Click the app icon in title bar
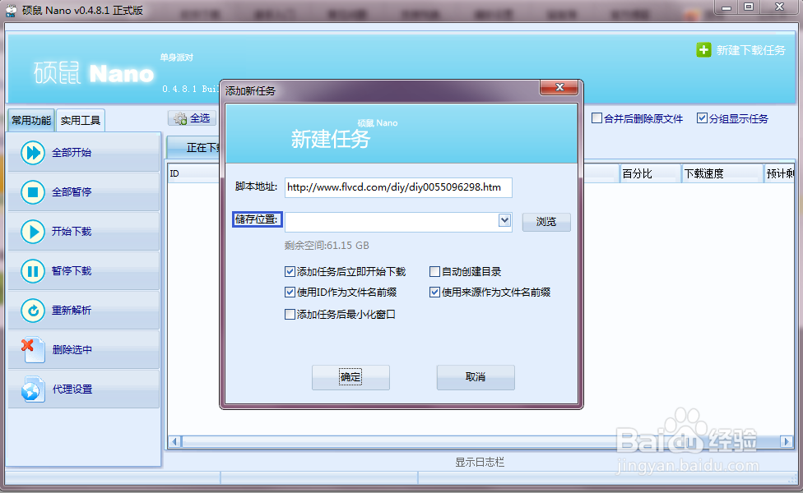803x493 pixels. [11, 10]
